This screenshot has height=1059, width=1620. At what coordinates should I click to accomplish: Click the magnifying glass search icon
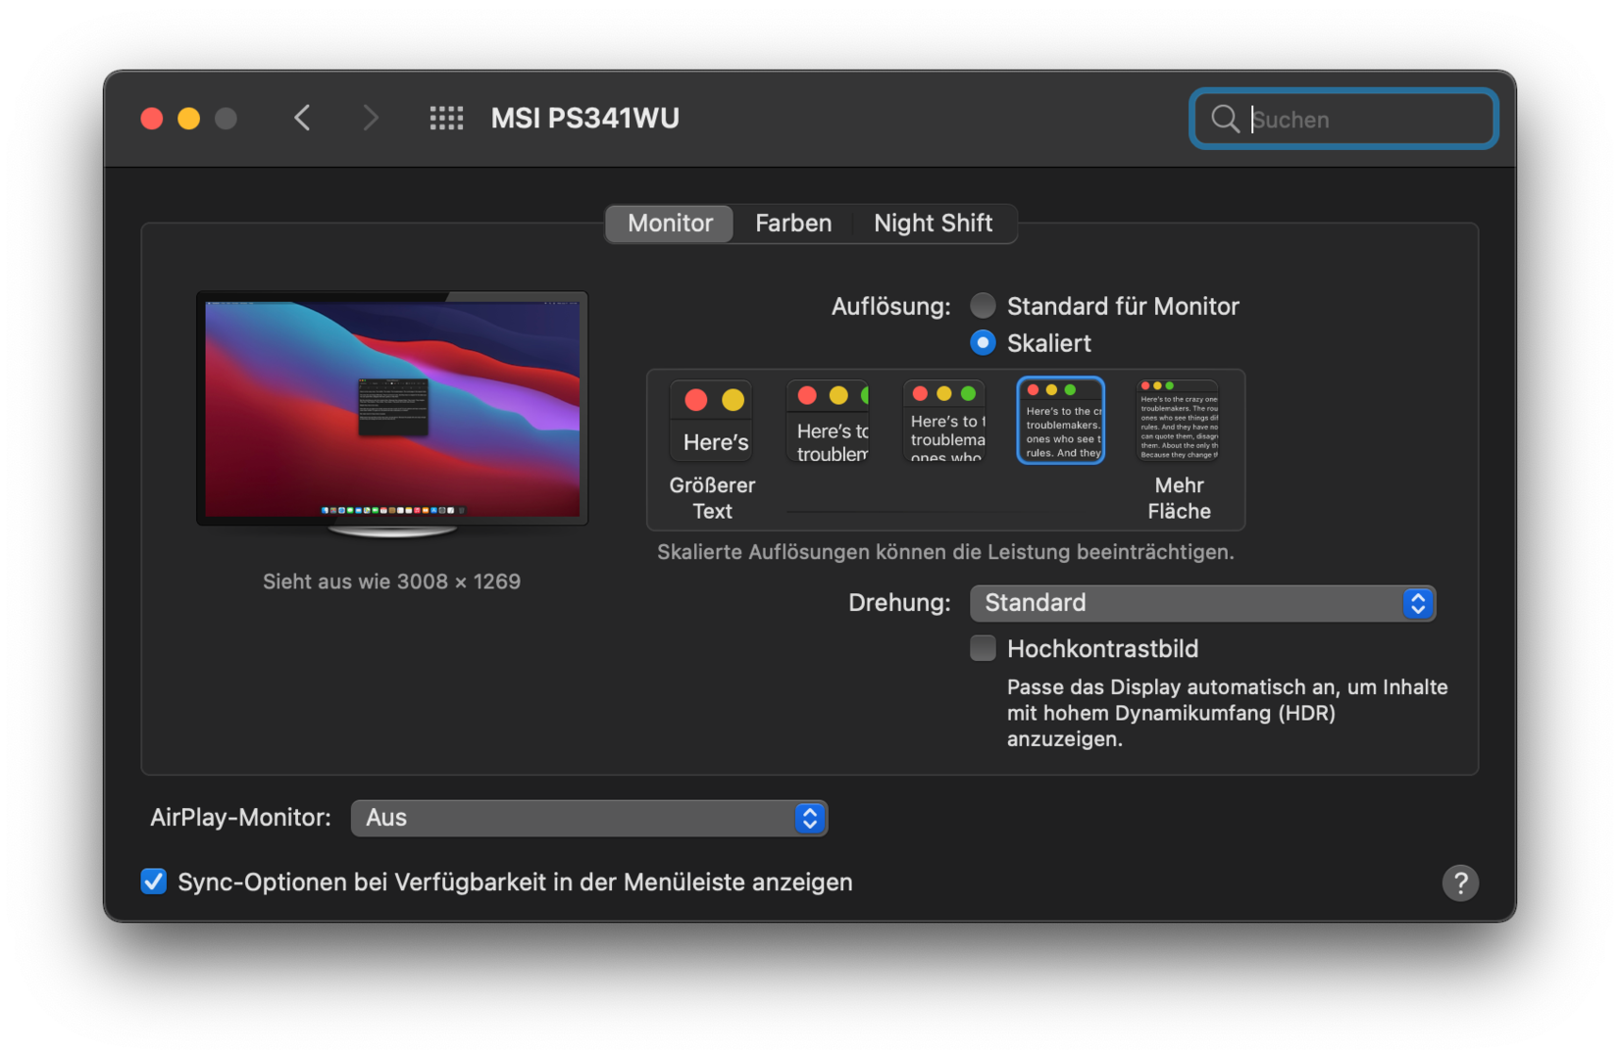coord(1225,119)
